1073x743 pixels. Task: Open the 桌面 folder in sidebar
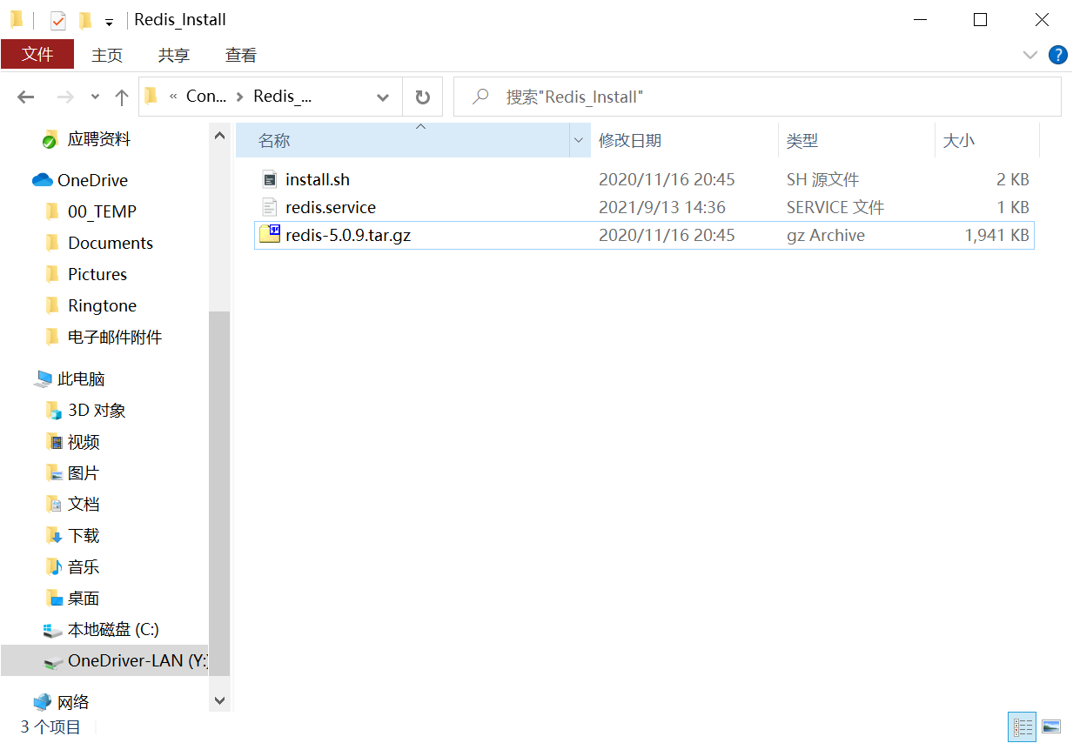tap(84, 598)
